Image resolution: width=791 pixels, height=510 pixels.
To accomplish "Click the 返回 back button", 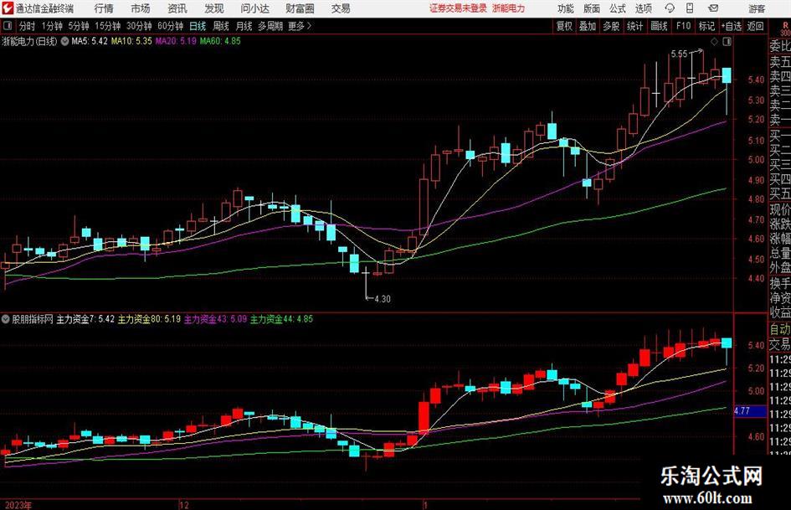I will (755, 26).
